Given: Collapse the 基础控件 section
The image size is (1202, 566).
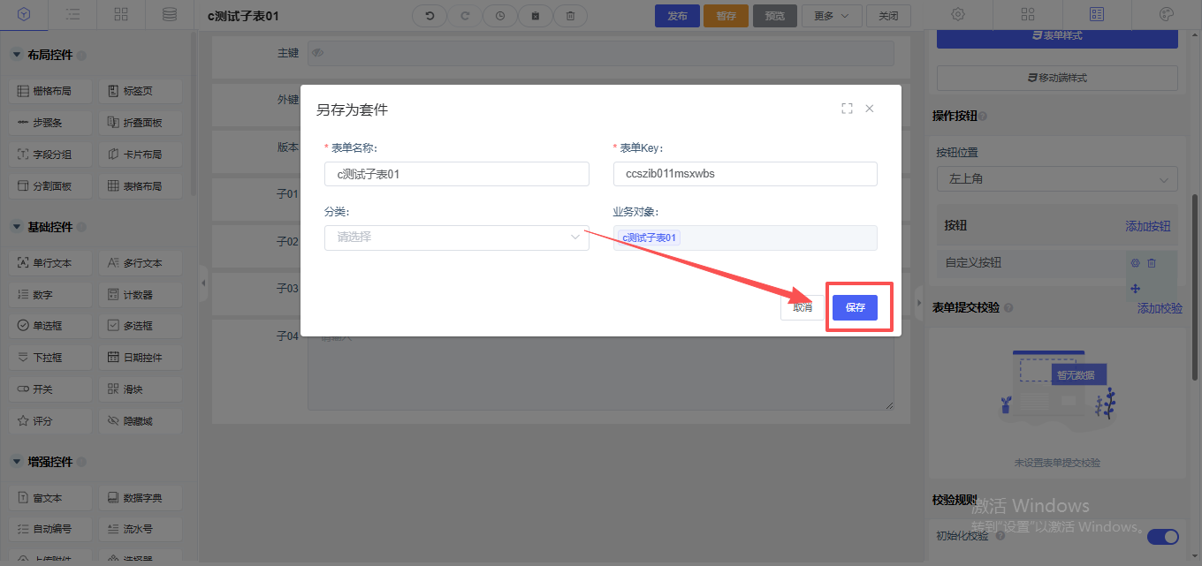Looking at the screenshot, I should [x=17, y=227].
